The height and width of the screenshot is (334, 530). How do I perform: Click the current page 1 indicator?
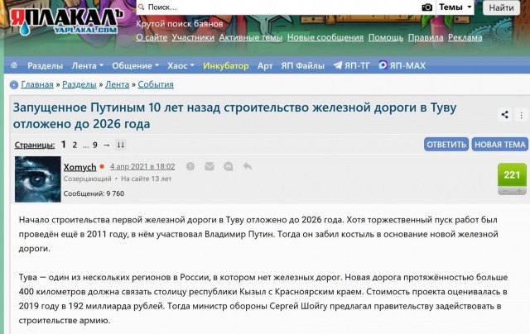[63, 145]
